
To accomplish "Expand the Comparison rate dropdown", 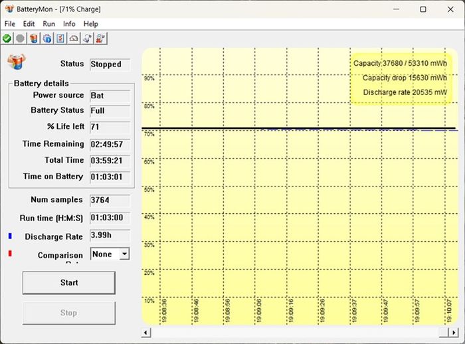I will coord(124,254).
